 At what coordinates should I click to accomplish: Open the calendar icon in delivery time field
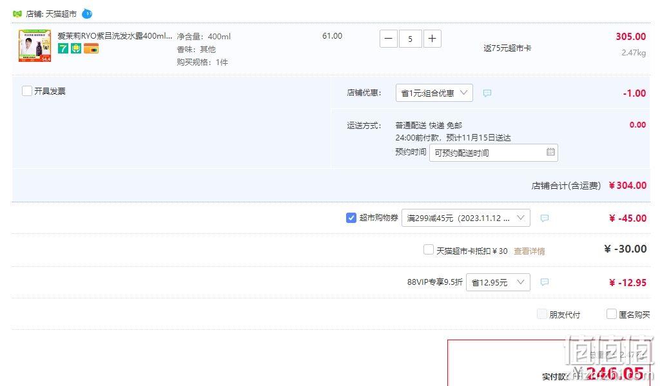550,152
